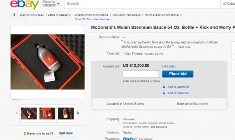
Task: Open the Shop by category dropdown
Action: point(51,4)
